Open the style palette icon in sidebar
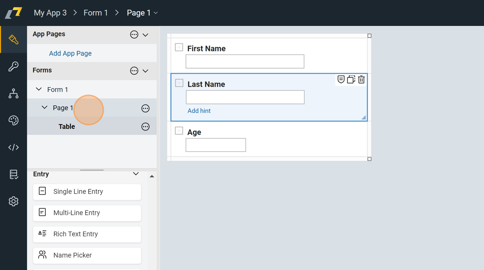This screenshot has width=484, height=270. coord(13,120)
